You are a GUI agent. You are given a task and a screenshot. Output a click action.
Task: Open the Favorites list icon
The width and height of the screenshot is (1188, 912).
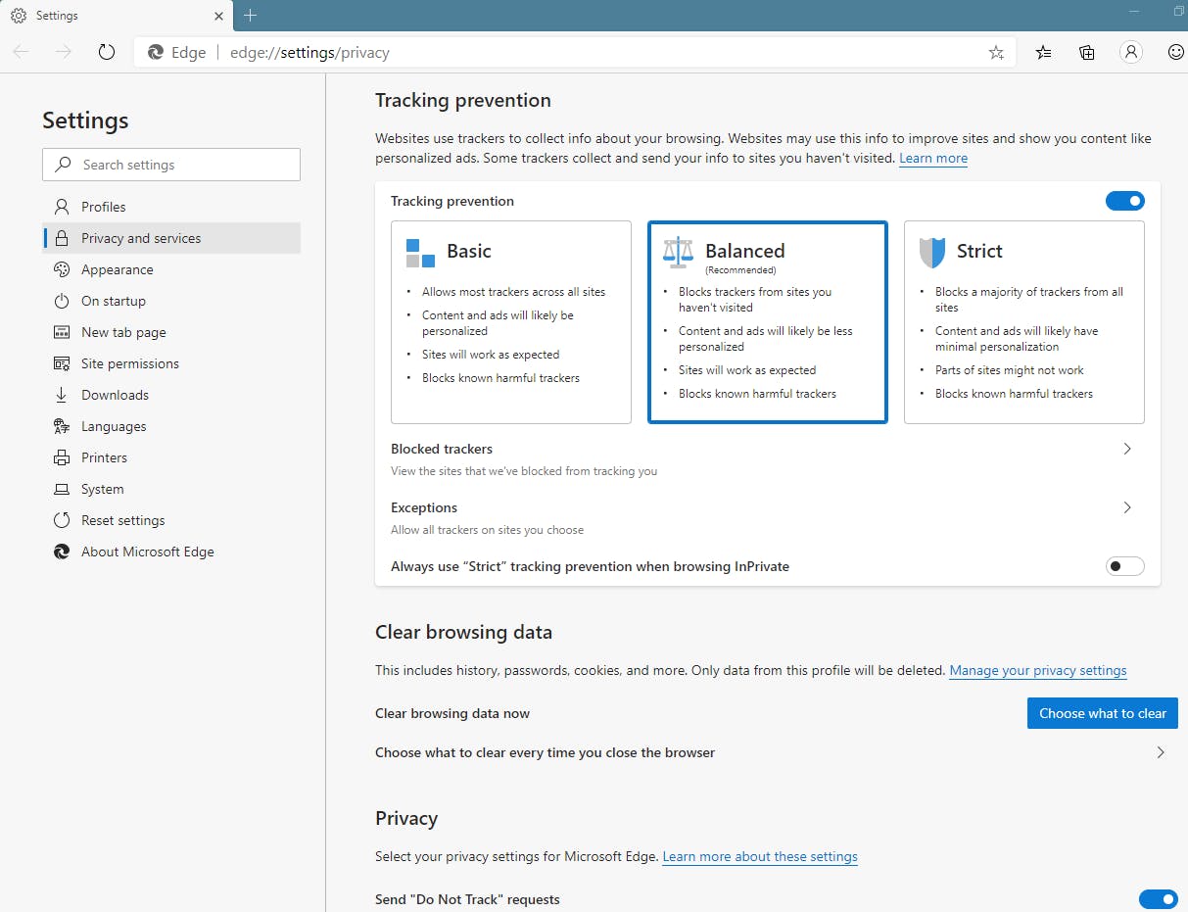(1044, 53)
